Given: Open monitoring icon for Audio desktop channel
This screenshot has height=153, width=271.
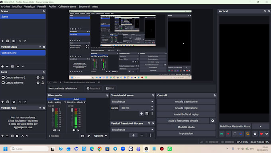Looking at the screenshot, I should 59,130.
